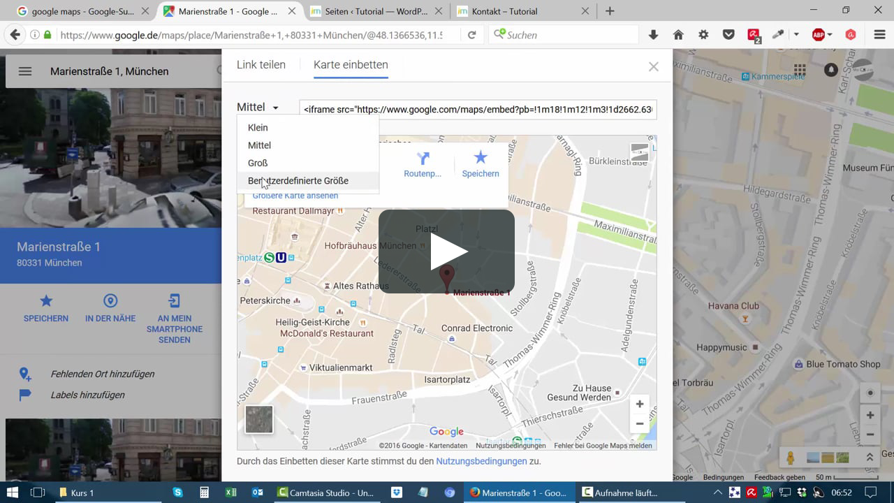Select Mittel from size list

click(x=308, y=145)
